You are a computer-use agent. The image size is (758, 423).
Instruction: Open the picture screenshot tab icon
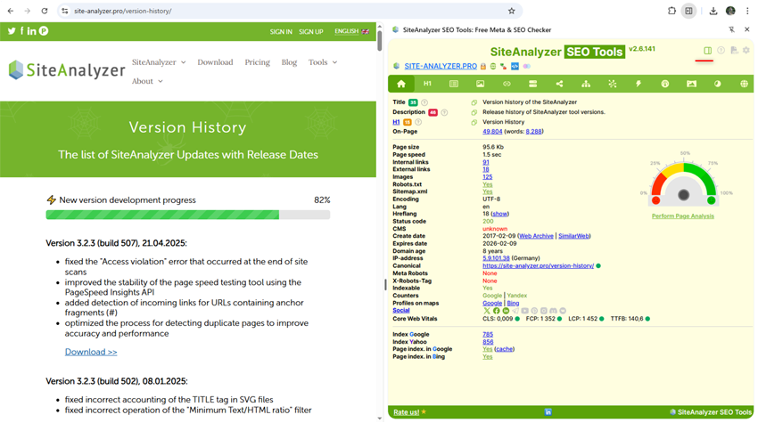[692, 84]
